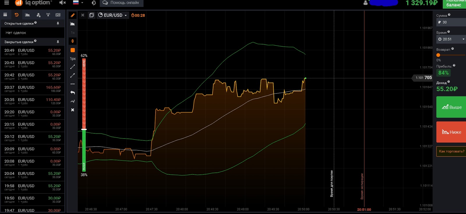Viewport: 466px width, 214px height.
Task: Open the wavy indicators tool
Action: click(73, 101)
